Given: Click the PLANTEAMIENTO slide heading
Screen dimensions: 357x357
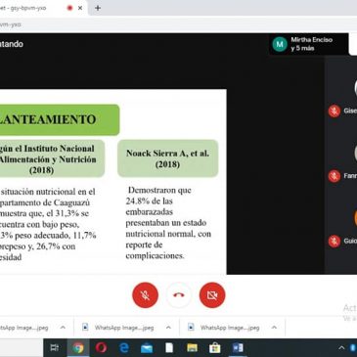Looking at the screenshot, I should 49,119.
